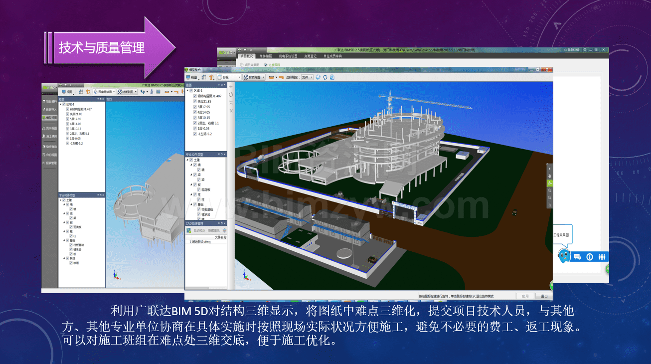Close the 楼层 panel in 模型整合 window

point(225,85)
